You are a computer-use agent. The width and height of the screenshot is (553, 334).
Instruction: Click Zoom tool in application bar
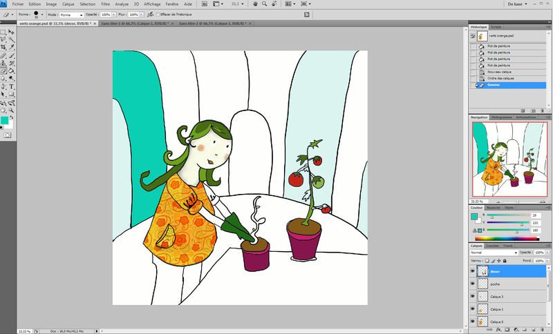click(264, 4)
